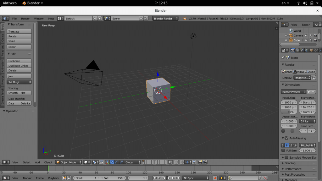The image size is (322, 181).
Task: Open the info editor type selector
Action: (6, 19)
